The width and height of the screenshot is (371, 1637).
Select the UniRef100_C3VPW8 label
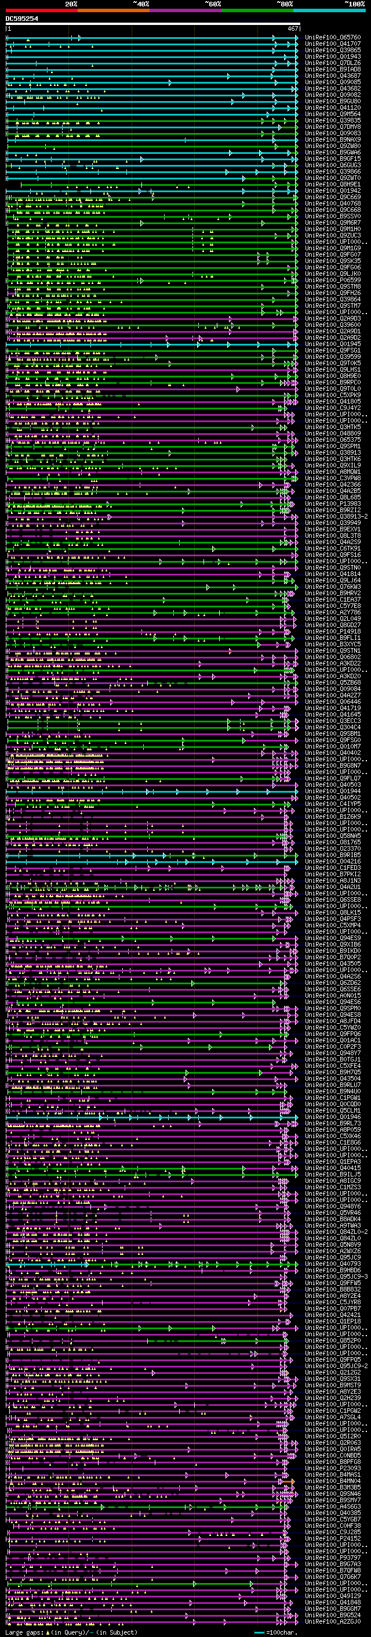pos(333,478)
